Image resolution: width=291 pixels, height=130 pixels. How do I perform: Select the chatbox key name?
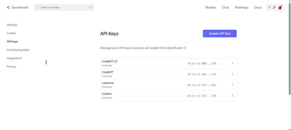click(107, 94)
